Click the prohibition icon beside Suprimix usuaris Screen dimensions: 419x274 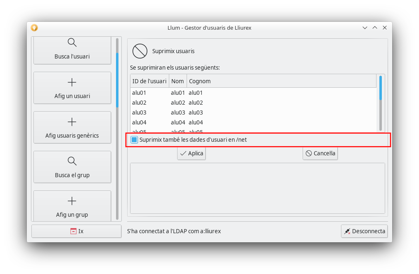pos(140,51)
